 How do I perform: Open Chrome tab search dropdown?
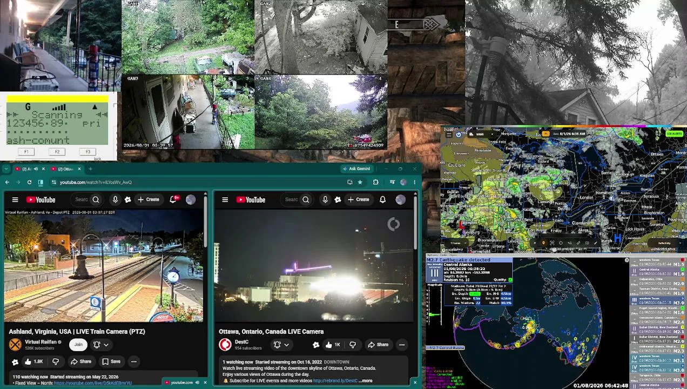[x=6, y=169]
